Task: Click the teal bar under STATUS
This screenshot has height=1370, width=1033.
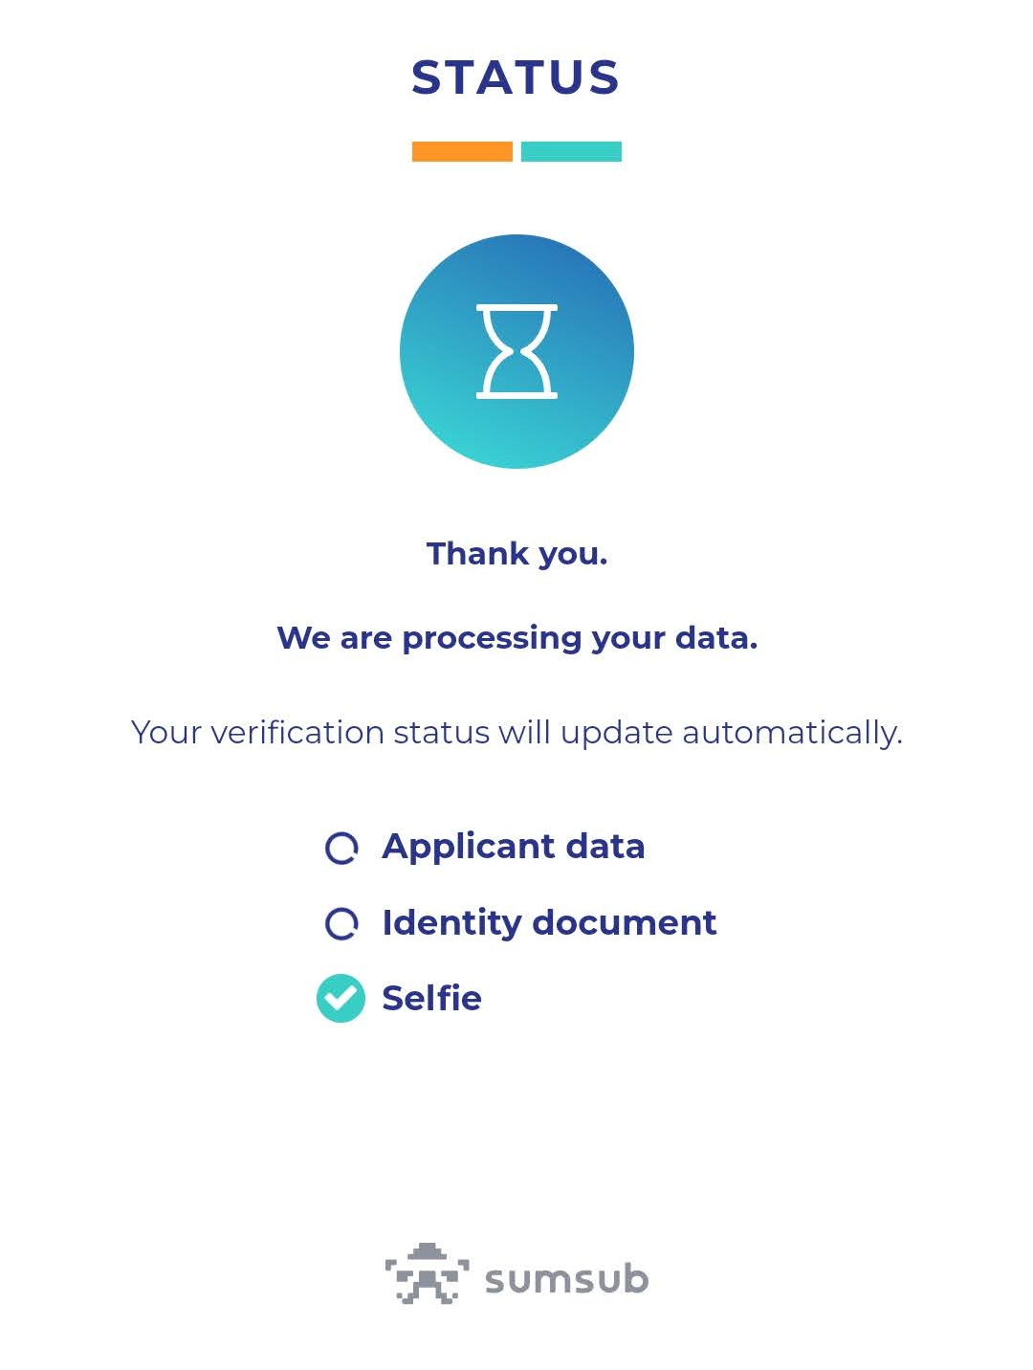Action: pos(571,151)
